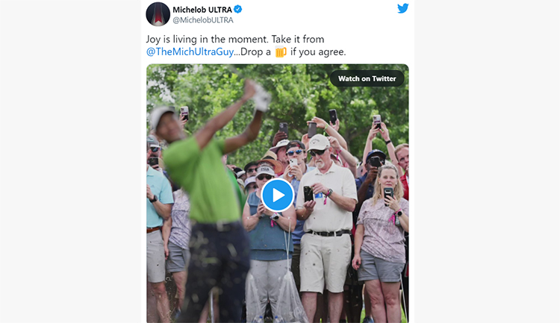Select the tweet text starting with Joy
The image size is (560, 323).
pos(246,46)
